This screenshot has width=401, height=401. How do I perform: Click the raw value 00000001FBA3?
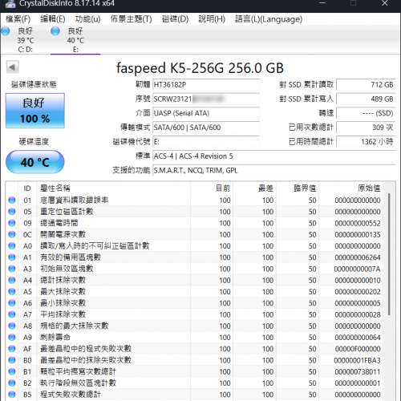point(357,360)
